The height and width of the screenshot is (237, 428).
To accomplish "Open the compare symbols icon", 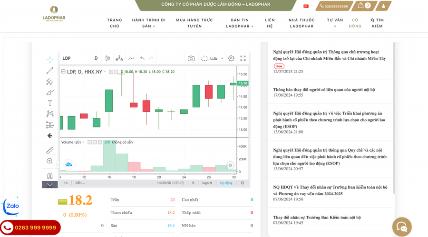I will [x=119, y=58].
